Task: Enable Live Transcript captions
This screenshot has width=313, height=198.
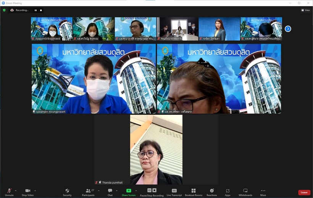Action: click(x=174, y=192)
